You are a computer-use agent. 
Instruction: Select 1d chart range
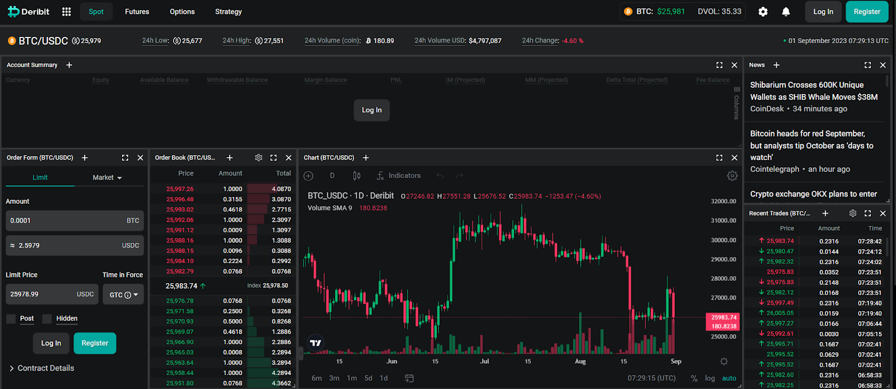(x=384, y=378)
